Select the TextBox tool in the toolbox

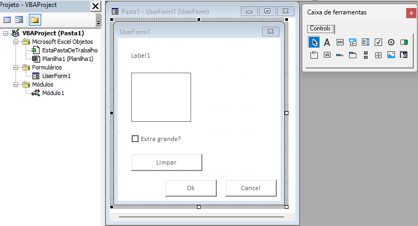[x=340, y=42]
